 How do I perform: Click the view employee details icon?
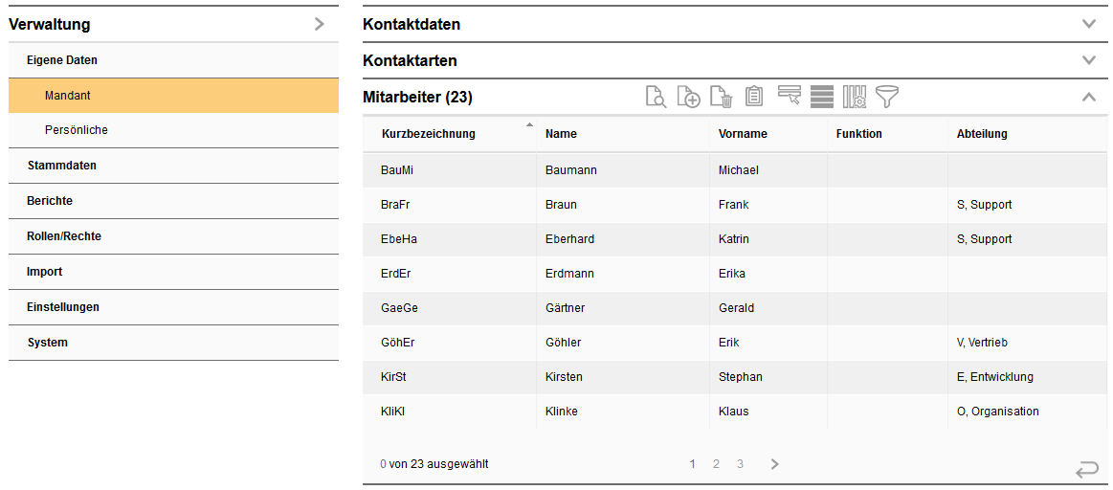tap(656, 97)
